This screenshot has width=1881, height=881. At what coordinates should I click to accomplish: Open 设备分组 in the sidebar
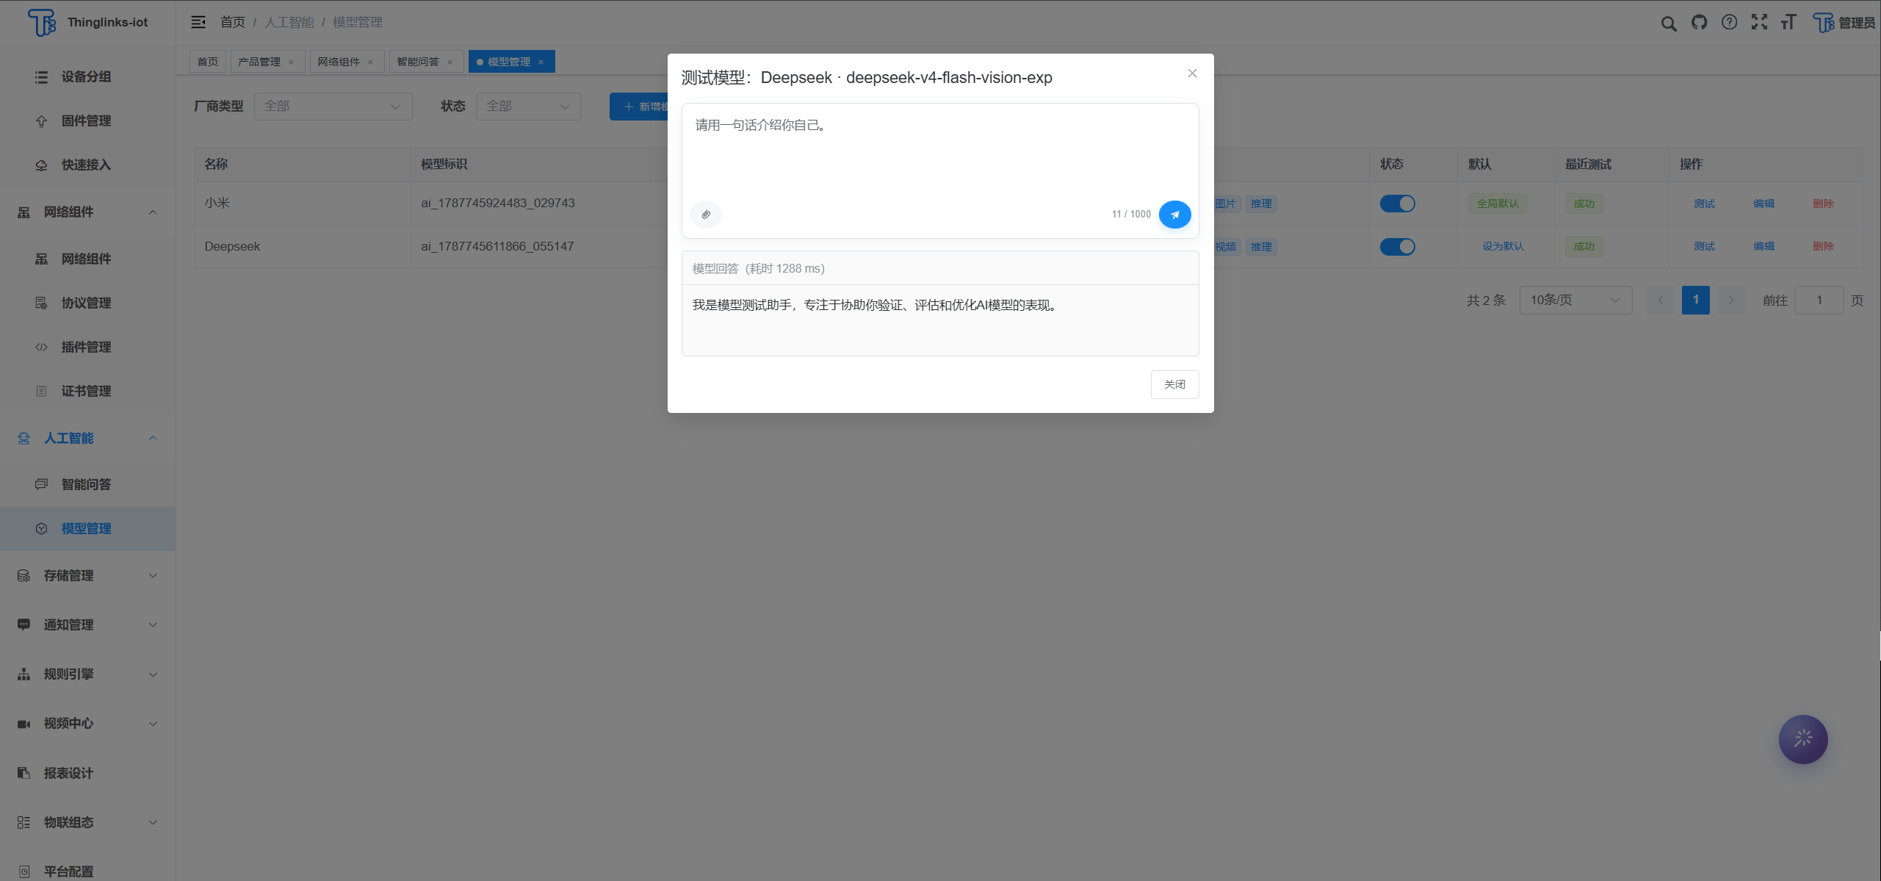(87, 76)
